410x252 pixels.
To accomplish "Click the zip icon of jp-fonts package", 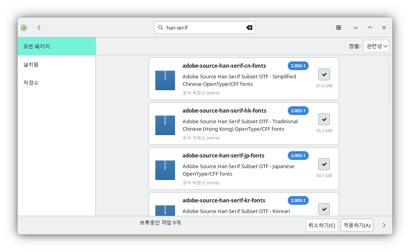I will pyautogui.click(x=165, y=170).
